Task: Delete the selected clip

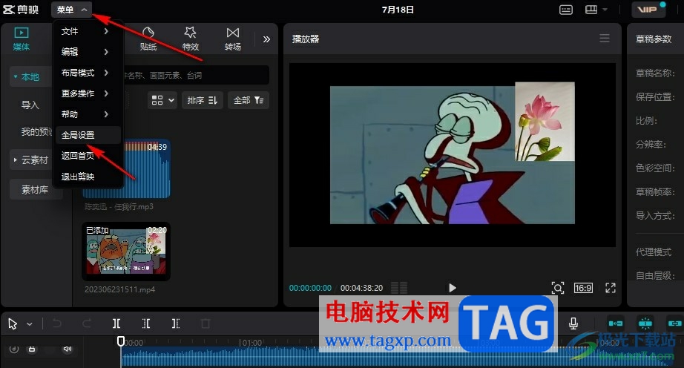Action: (205, 323)
